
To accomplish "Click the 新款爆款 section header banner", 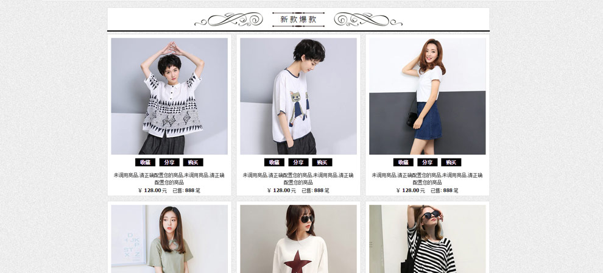I will 298,19.
